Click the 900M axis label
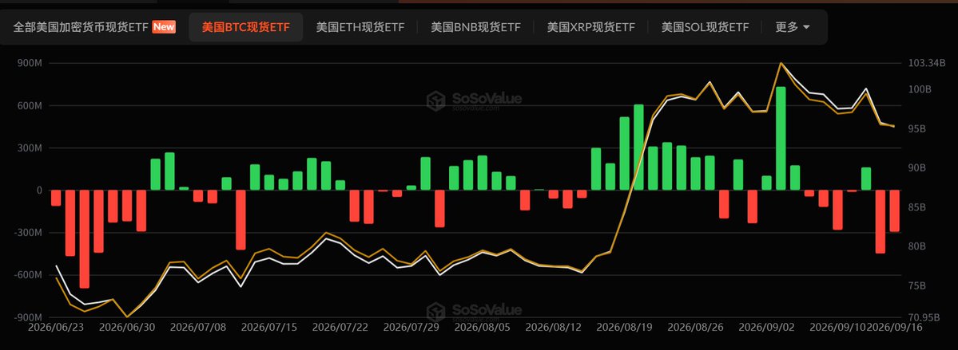The width and height of the screenshot is (958, 350). click(30, 64)
